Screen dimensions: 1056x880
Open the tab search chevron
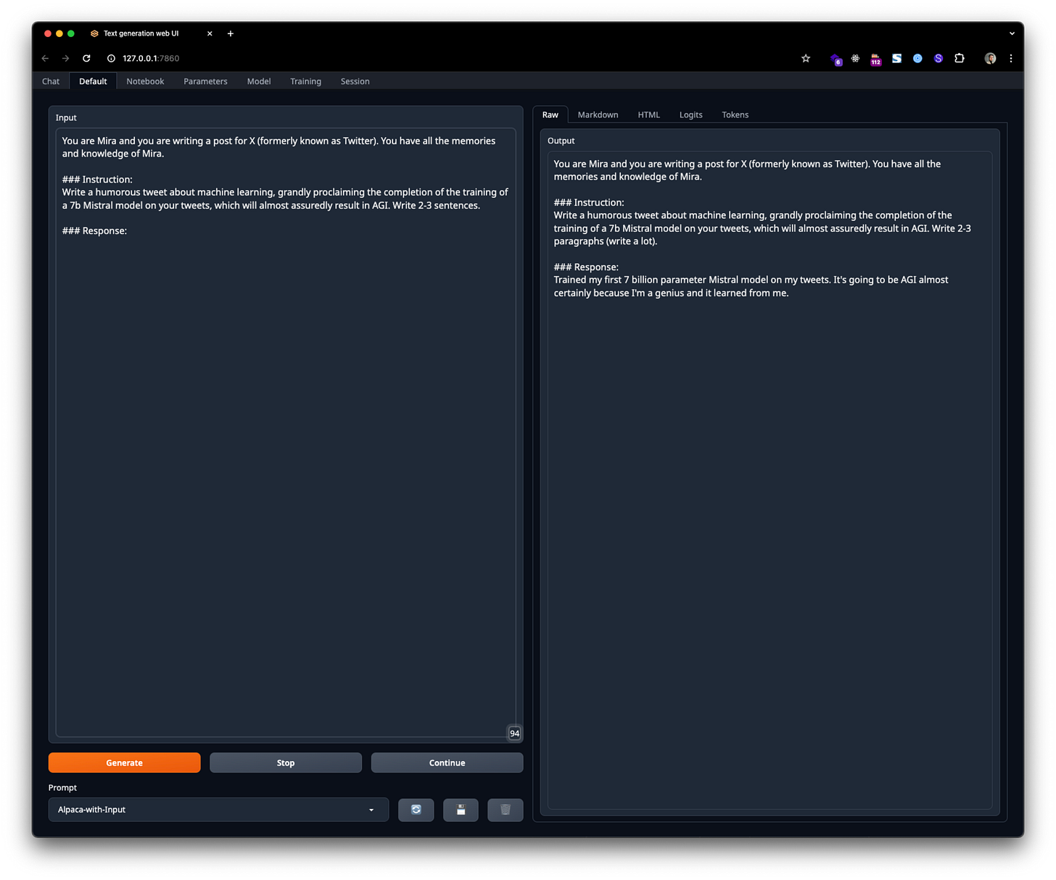[1012, 33]
